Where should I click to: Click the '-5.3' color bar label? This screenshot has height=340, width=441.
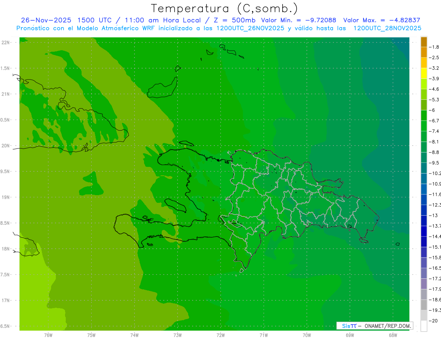point(434,99)
